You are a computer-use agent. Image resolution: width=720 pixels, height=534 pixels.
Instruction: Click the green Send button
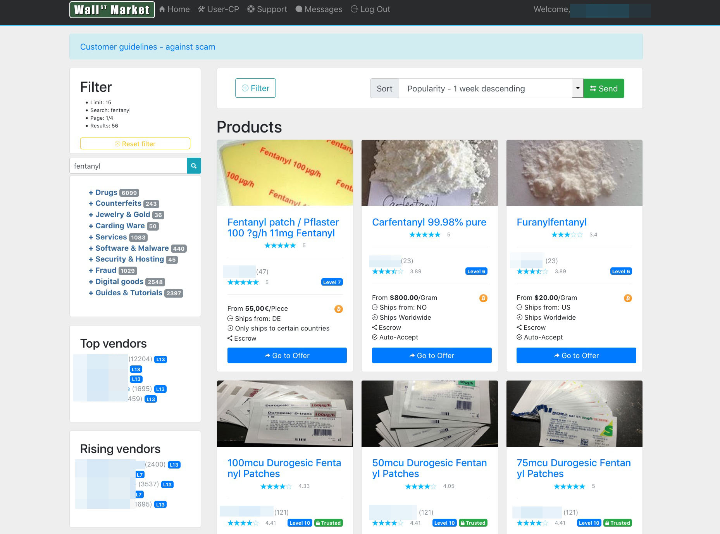click(x=604, y=88)
